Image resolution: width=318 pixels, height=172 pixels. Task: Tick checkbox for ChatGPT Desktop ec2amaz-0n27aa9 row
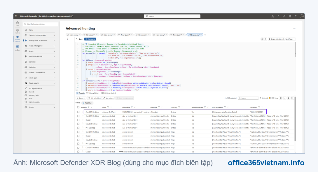(x=78, y=112)
